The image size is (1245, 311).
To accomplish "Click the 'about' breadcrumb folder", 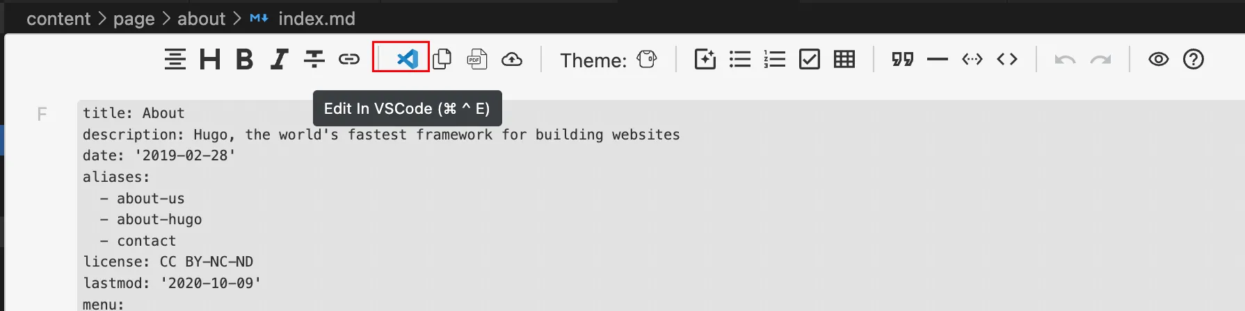I will point(201,19).
